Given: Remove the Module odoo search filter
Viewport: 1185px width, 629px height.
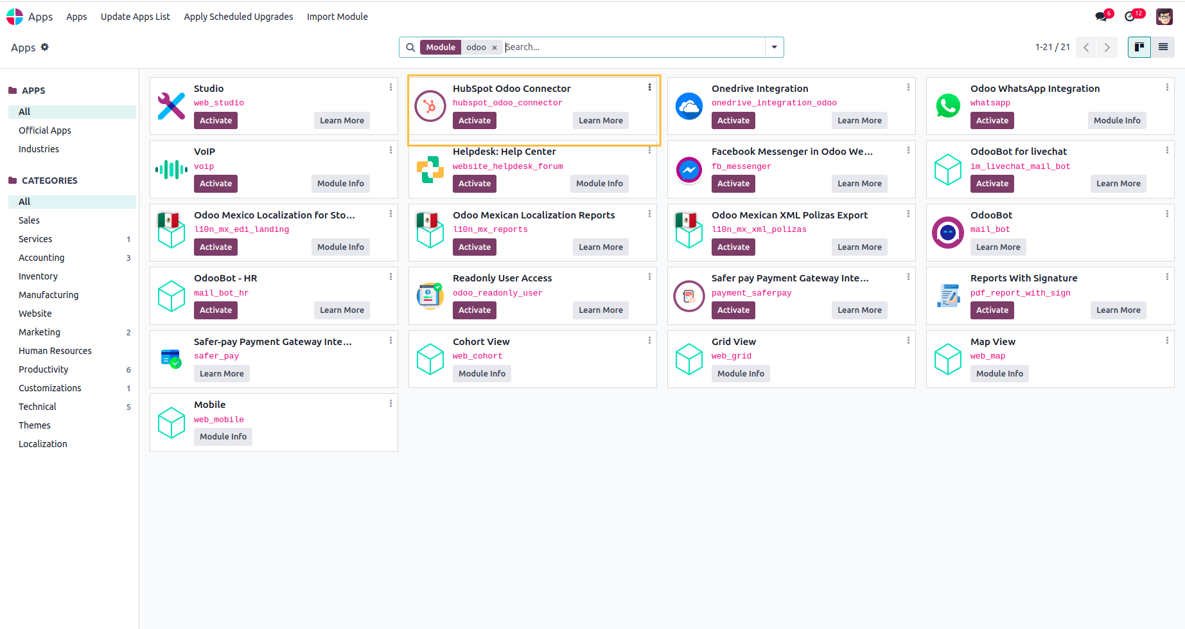Looking at the screenshot, I should pyautogui.click(x=495, y=48).
